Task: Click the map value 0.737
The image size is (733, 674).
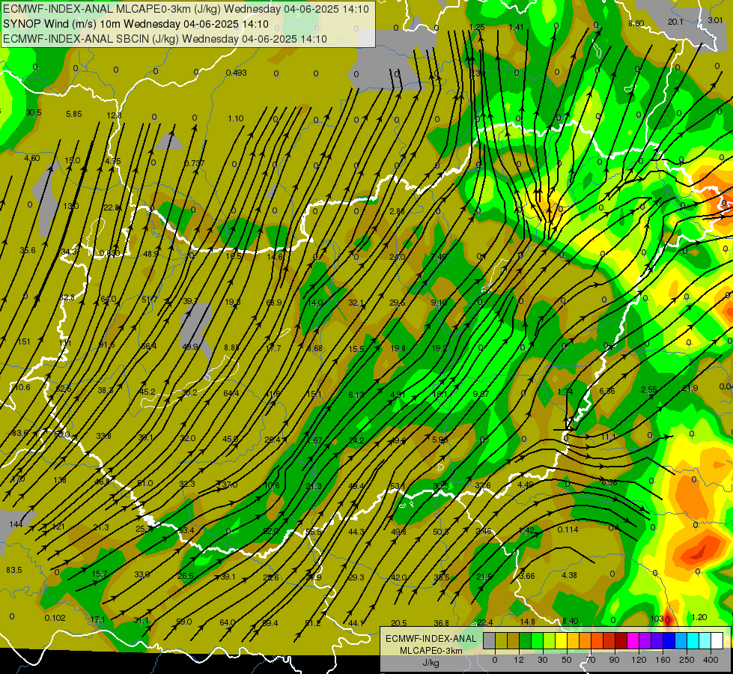Action: tap(194, 163)
